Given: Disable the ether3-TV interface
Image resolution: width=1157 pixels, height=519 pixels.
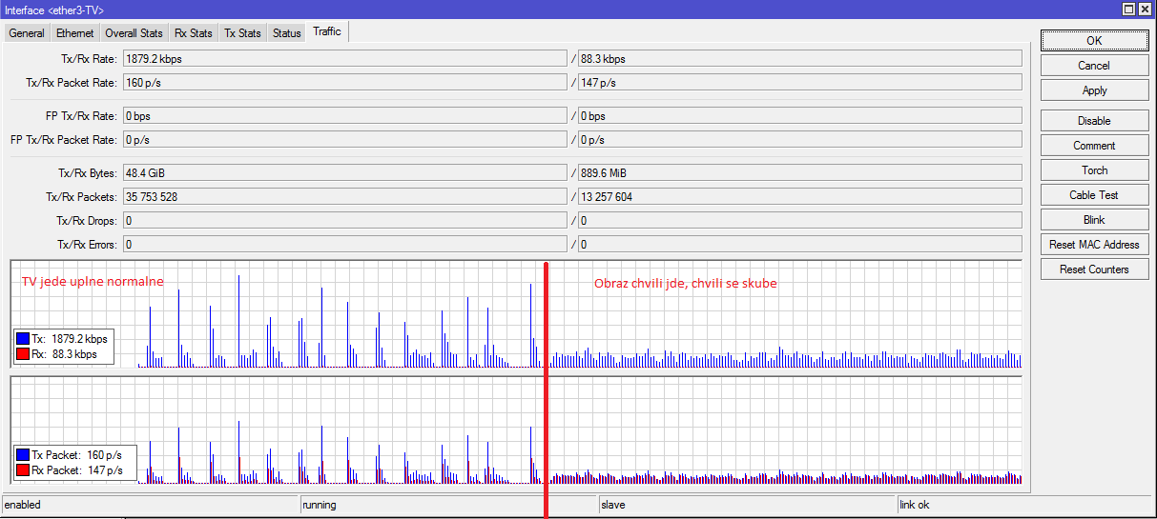Looking at the screenshot, I should click(x=1094, y=121).
